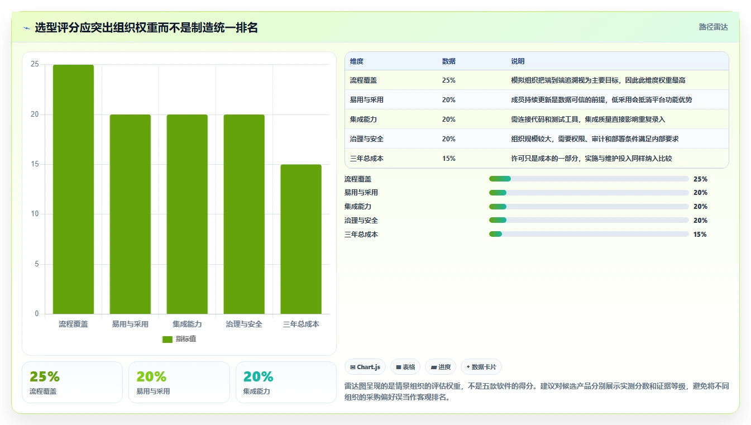Click the lightning icon beside the page title
Screen dimensions: 751x425
[27, 28]
